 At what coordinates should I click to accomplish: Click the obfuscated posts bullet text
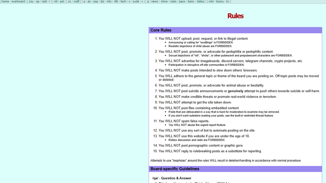point(224,112)
